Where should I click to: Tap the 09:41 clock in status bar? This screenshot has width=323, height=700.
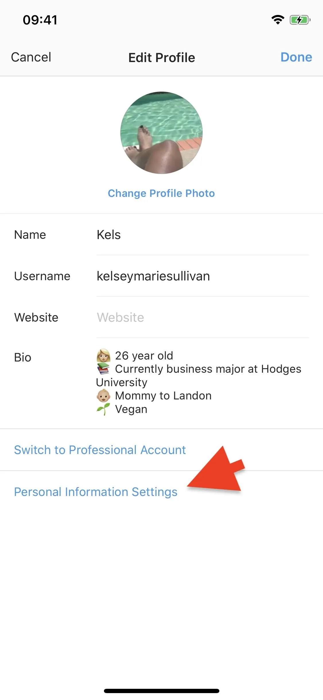(40, 20)
